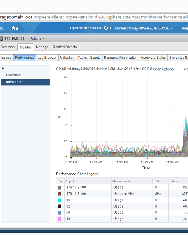Click the host icon beside 176.16.8.109
The height and width of the screenshot is (235, 188).
pos(2,38)
